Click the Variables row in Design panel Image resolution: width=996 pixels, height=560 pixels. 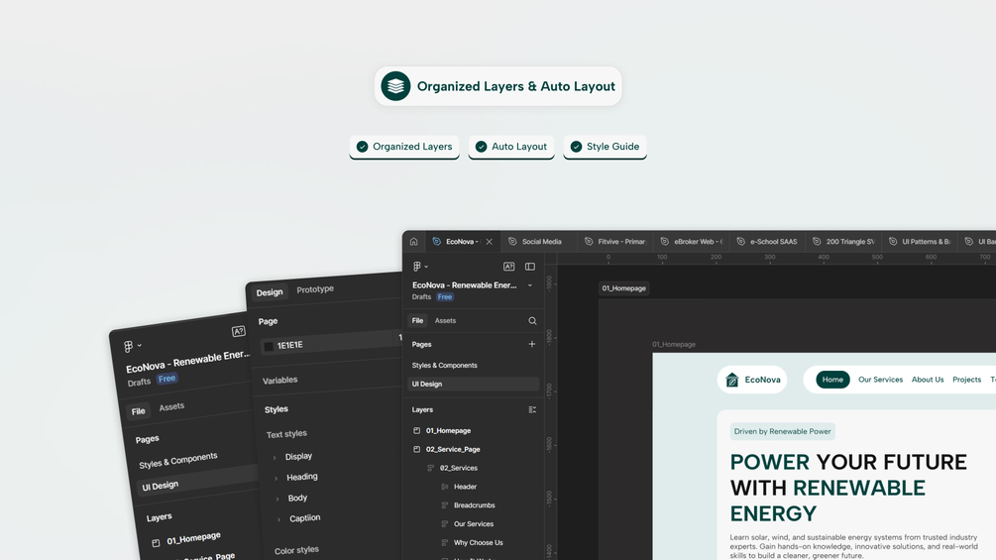coord(280,380)
